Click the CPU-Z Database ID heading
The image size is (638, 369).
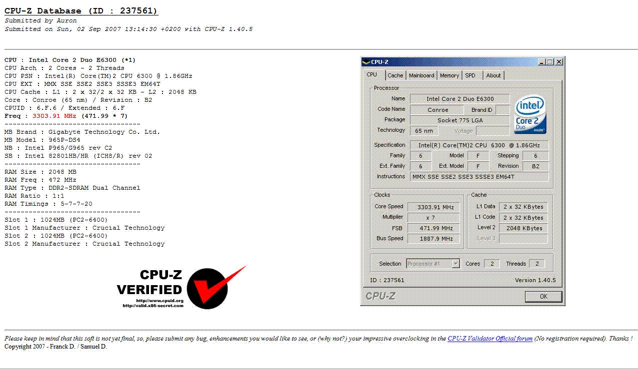click(x=81, y=11)
